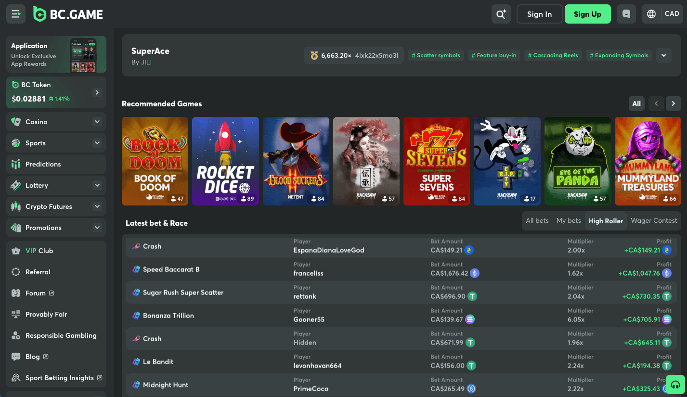Open BC Token details with the arrow
687x397 pixels.
pos(97,92)
